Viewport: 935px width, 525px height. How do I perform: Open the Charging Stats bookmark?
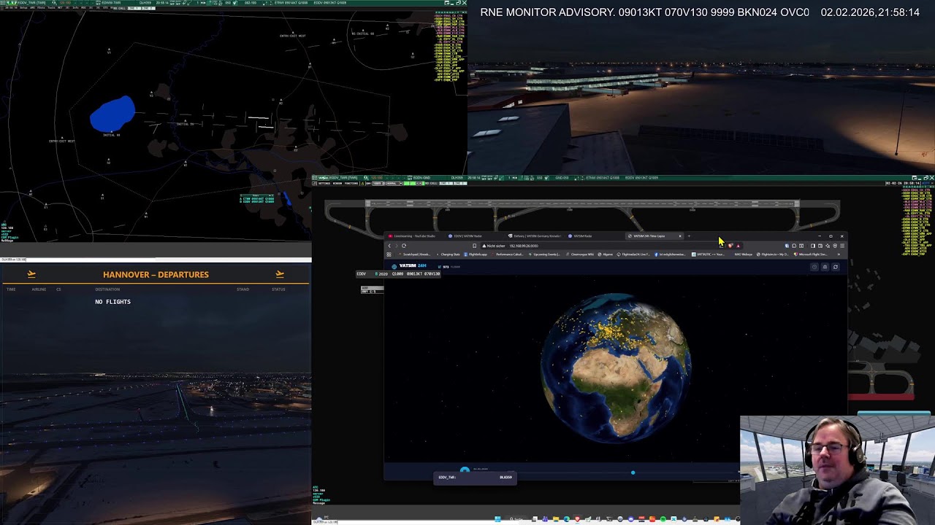(x=448, y=254)
